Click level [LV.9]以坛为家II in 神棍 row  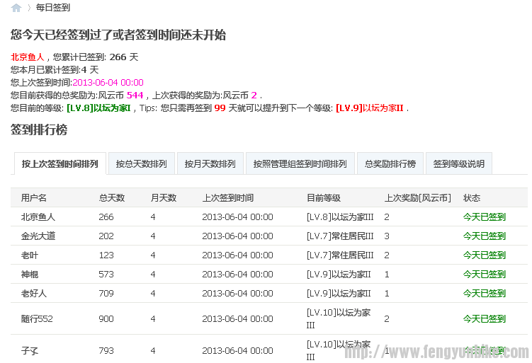339,275
